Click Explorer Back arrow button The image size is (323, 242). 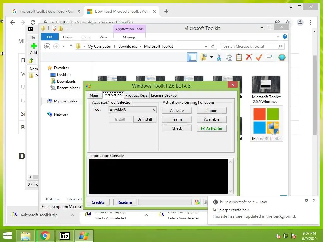47,46
